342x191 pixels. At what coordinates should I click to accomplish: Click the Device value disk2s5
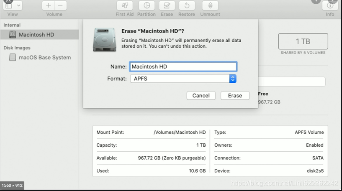[315, 171]
